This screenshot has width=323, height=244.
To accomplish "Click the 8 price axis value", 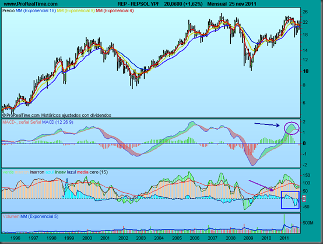I will tap(304, 85).
